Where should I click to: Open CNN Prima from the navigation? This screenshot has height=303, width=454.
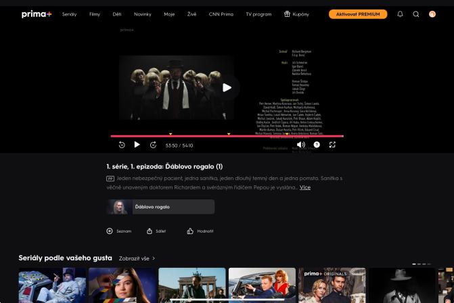coord(221,14)
